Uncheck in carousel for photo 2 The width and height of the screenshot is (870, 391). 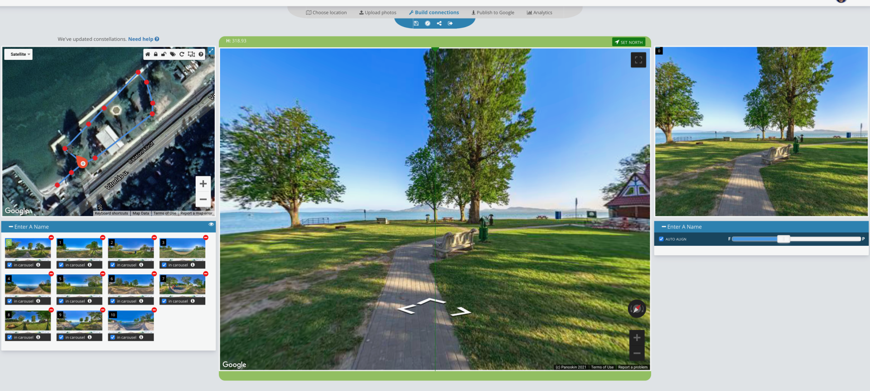112,265
